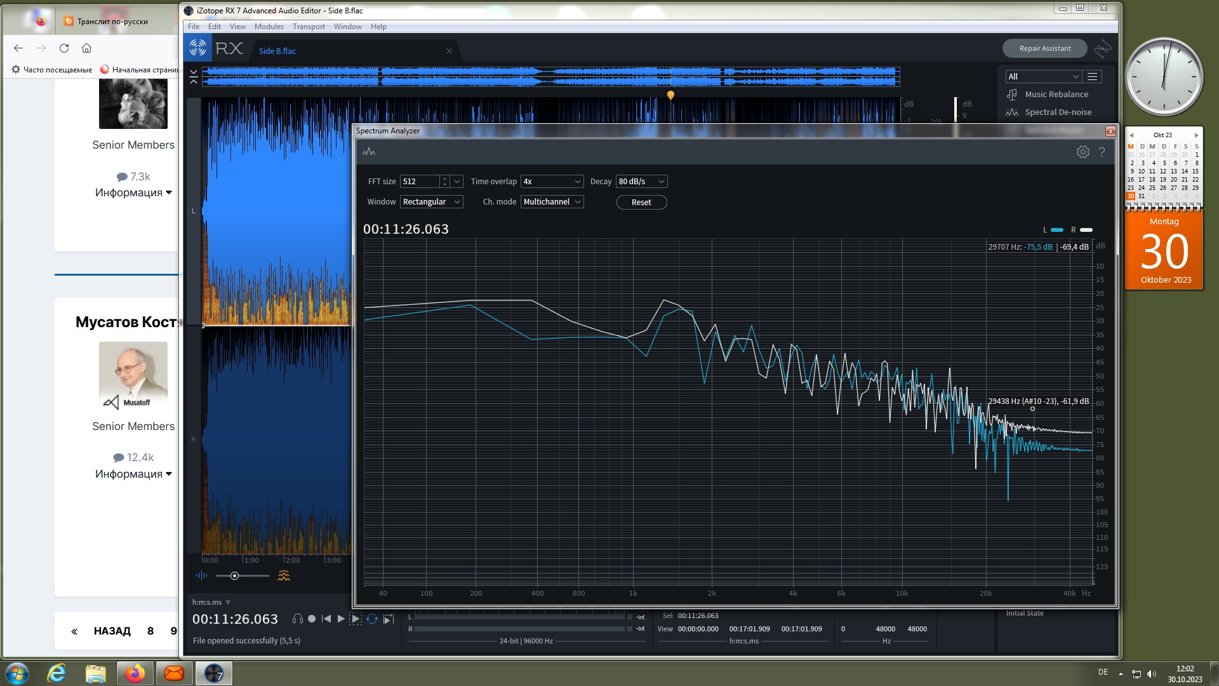Screen dimensions: 1219x686
Task: Open the Modules menu
Action: pyautogui.click(x=269, y=27)
